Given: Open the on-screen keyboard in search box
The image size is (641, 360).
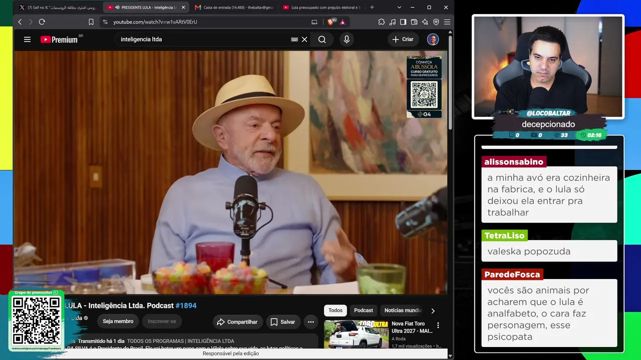Looking at the screenshot, I should [x=294, y=39].
